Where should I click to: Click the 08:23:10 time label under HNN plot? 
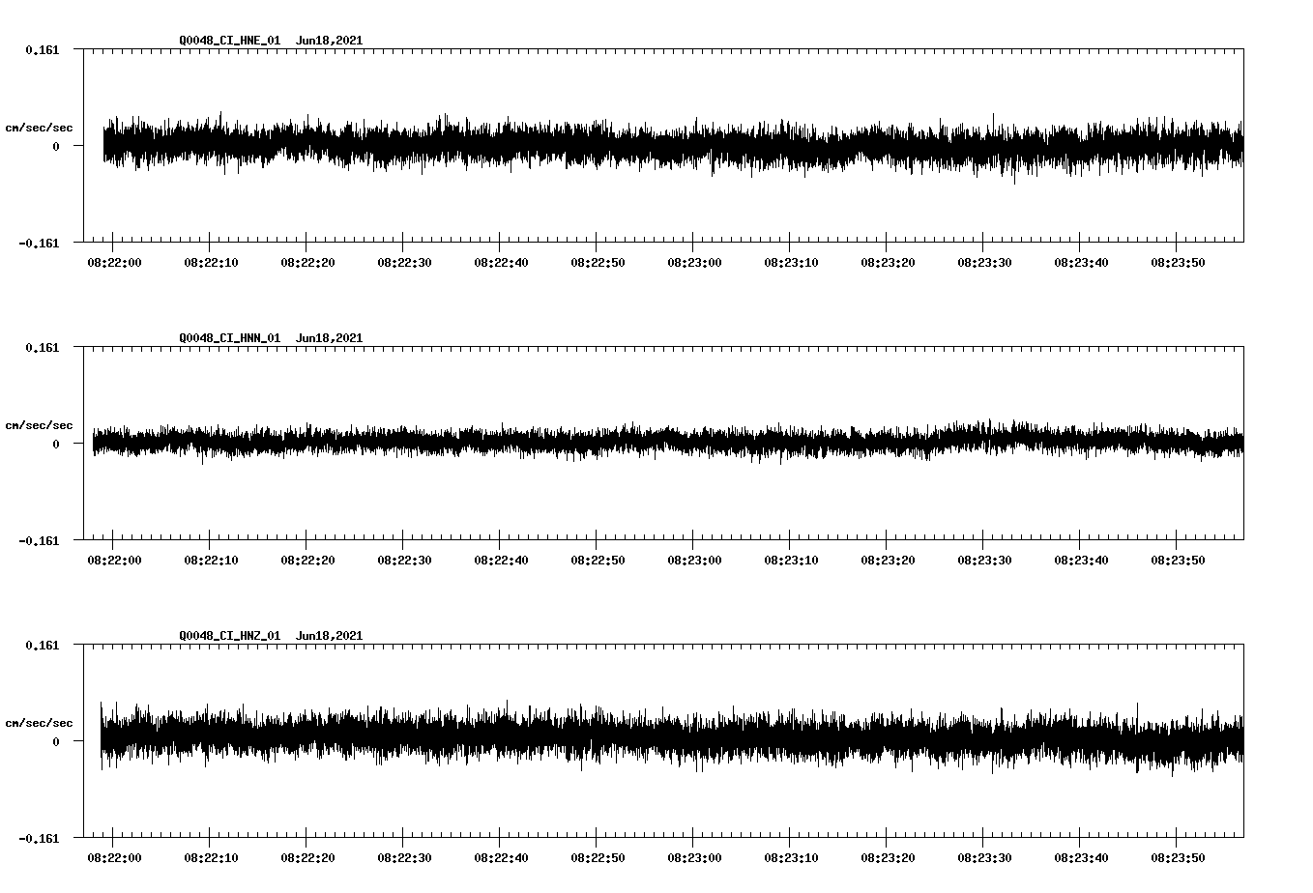791,560
